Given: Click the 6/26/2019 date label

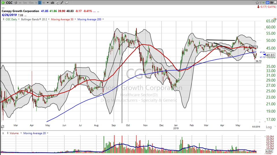Looking at the screenshot, I should [9, 15].
